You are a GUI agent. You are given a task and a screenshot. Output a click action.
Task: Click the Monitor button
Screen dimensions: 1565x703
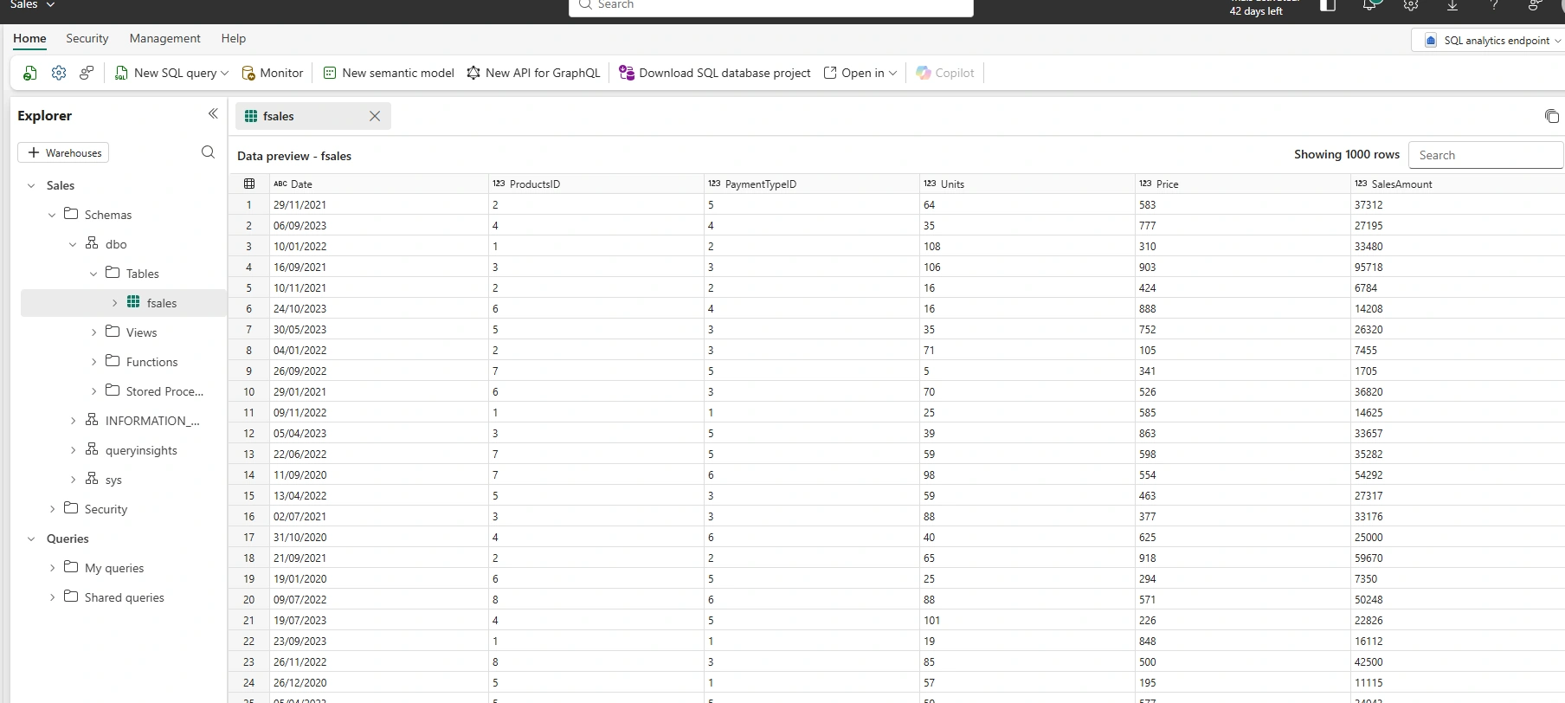273,74
